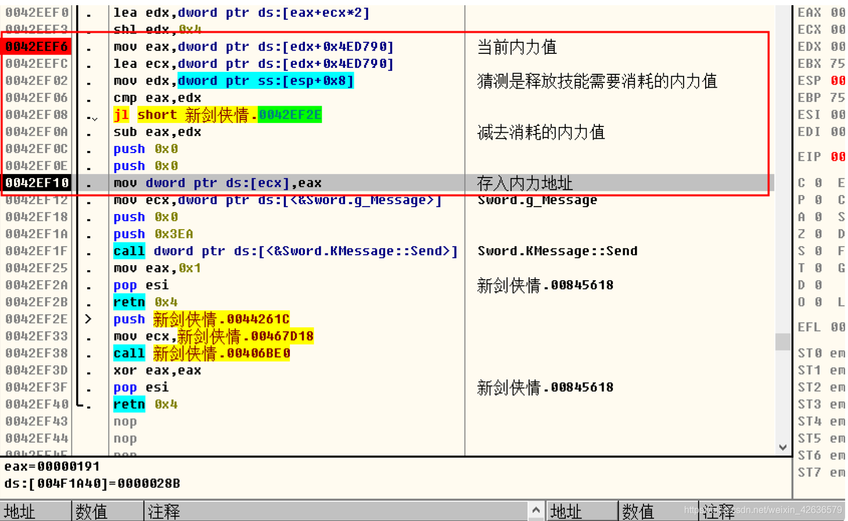The width and height of the screenshot is (848, 521).
Task: Select the EDI register entry
Action: 821,132
